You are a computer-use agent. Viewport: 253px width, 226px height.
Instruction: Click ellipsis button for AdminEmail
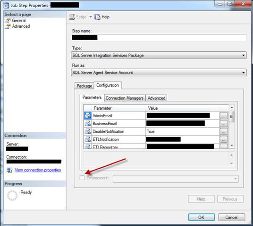224,115
